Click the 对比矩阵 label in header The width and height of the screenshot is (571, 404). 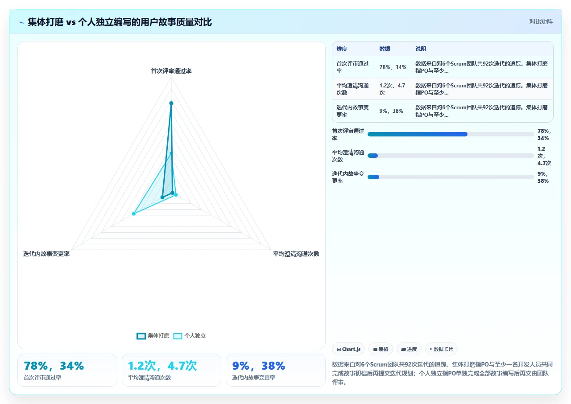click(x=541, y=21)
